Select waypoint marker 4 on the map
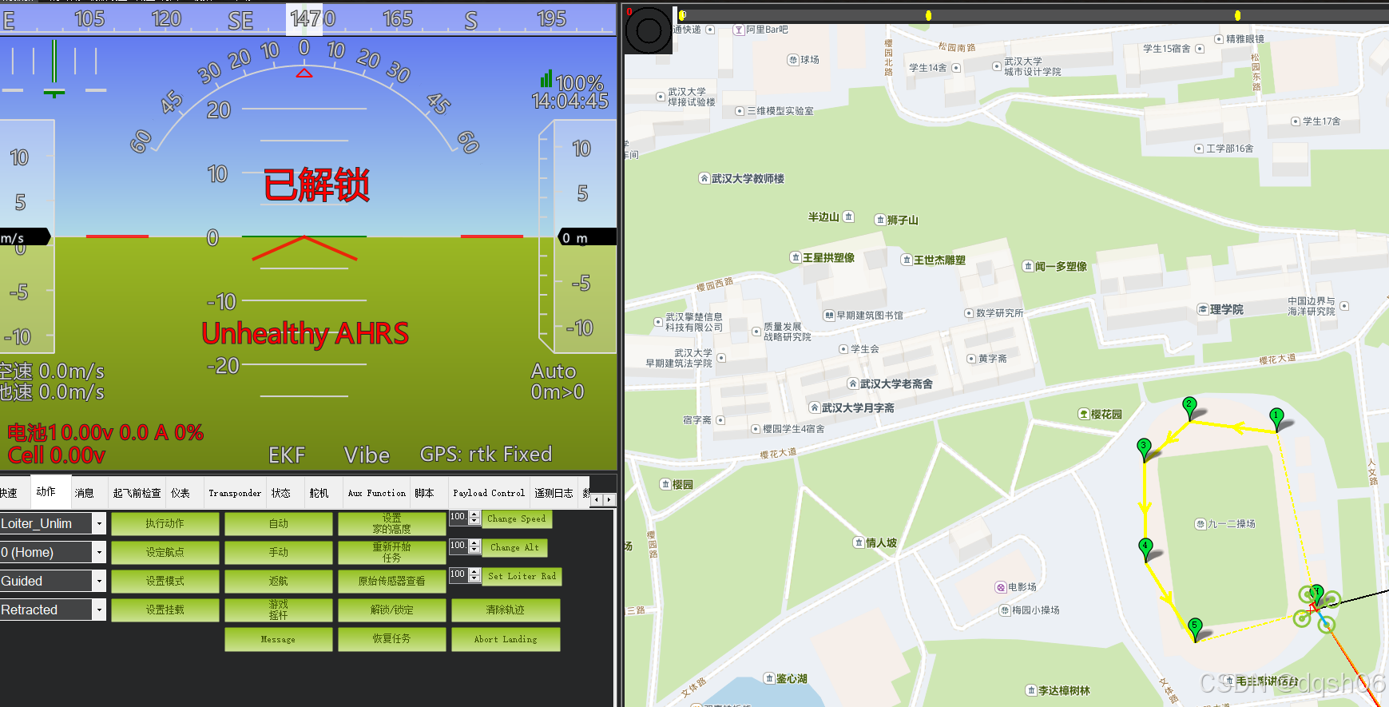This screenshot has height=707, width=1389. point(1145,550)
